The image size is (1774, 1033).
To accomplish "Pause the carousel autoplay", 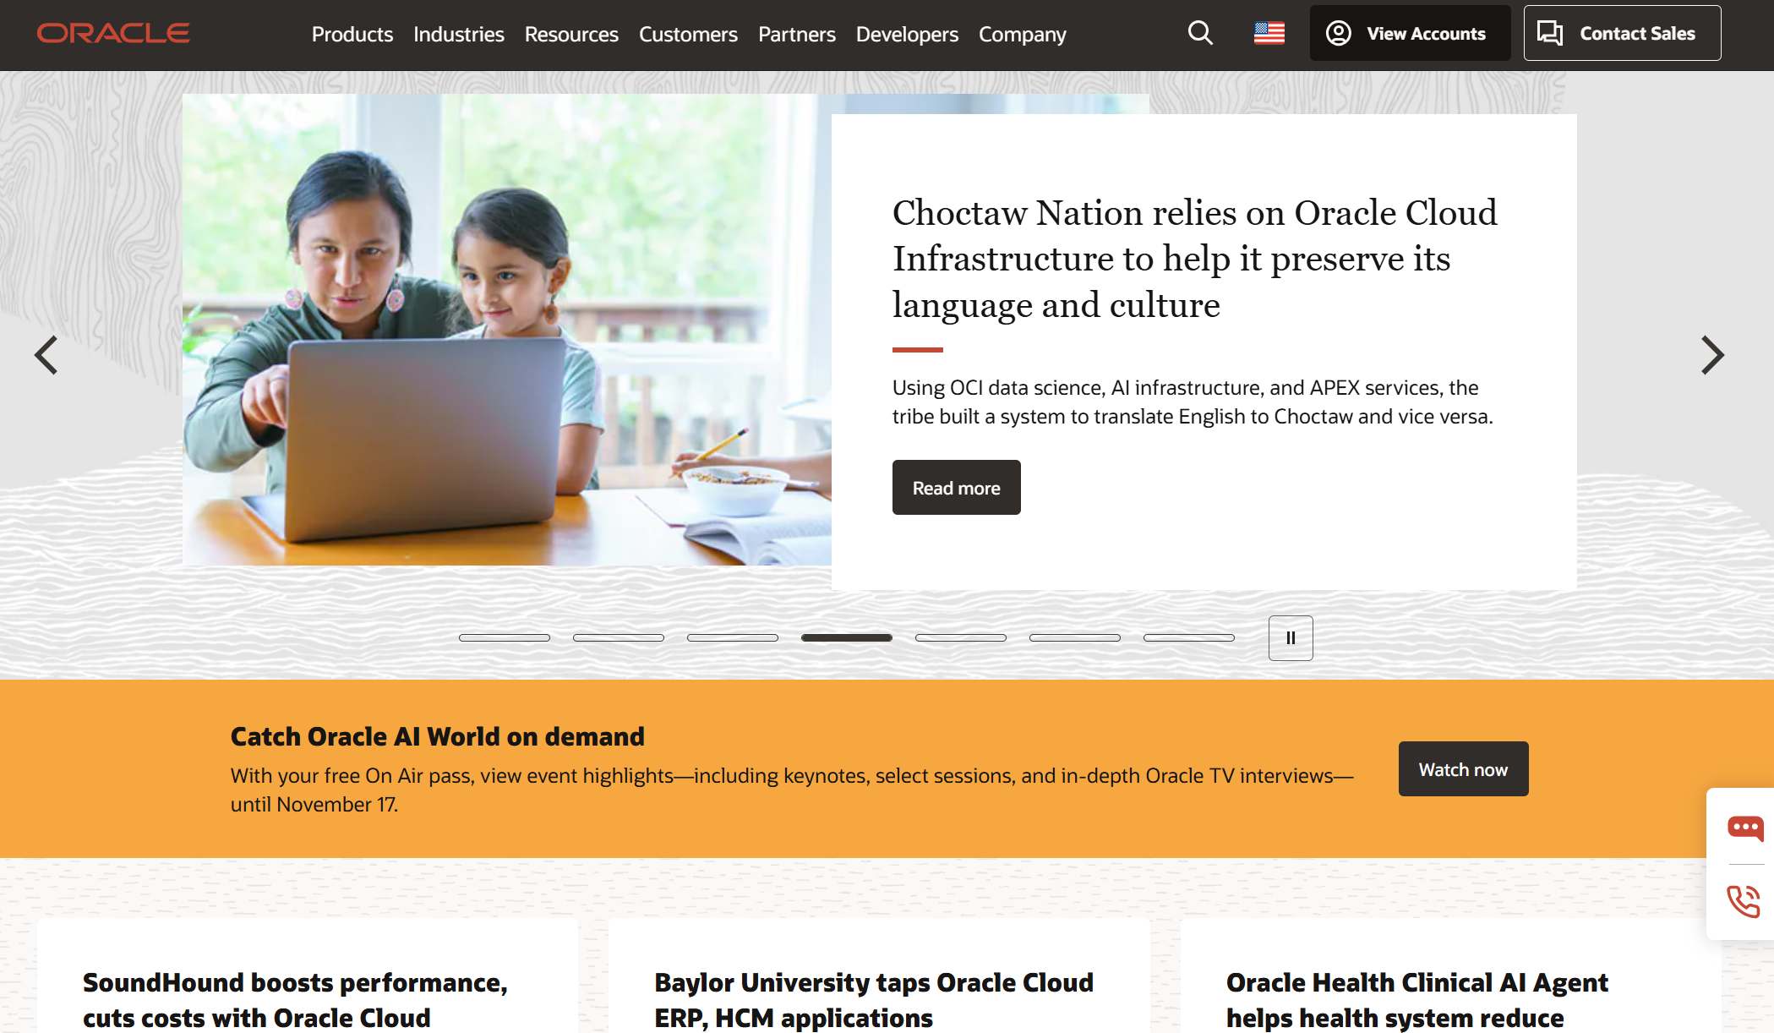I will (1289, 638).
